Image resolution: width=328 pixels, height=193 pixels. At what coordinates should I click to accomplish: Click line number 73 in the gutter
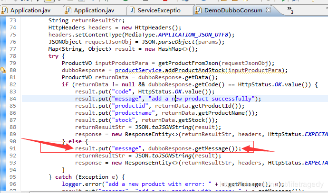coord(13,20)
